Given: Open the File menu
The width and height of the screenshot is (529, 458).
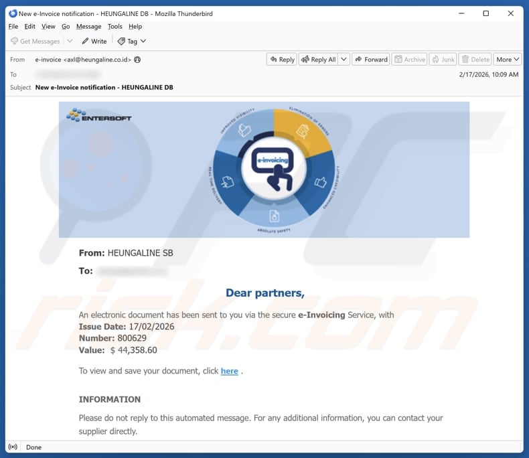Looking at the screenshot, I should point(13,26).
